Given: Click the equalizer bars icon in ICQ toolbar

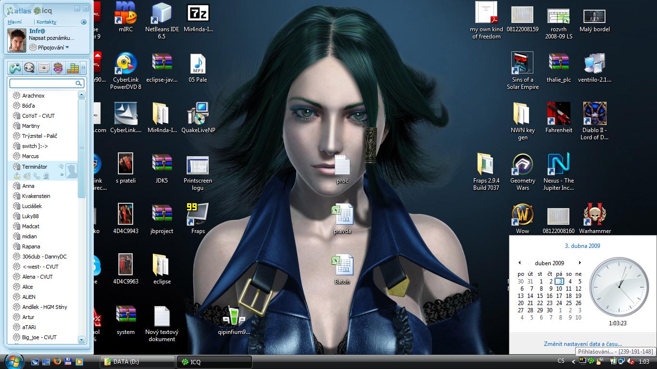Looking at the screenshot, I should tap(73, 68).
